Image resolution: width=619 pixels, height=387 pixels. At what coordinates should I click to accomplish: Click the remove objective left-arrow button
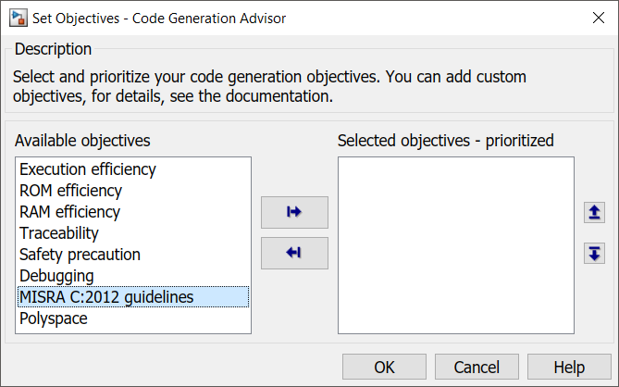pyautogui.click(x=294, y=253)
